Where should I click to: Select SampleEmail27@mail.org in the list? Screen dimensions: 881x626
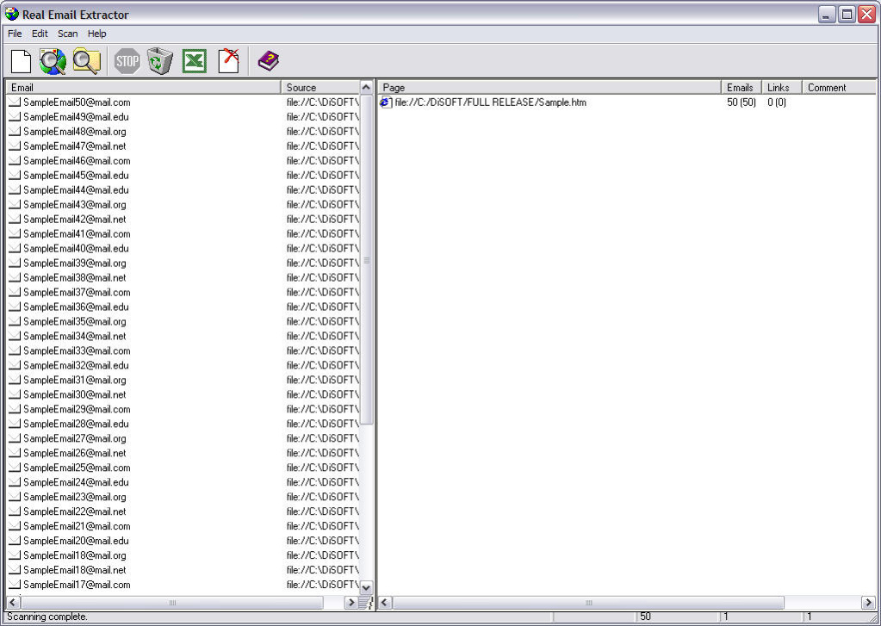75,438
